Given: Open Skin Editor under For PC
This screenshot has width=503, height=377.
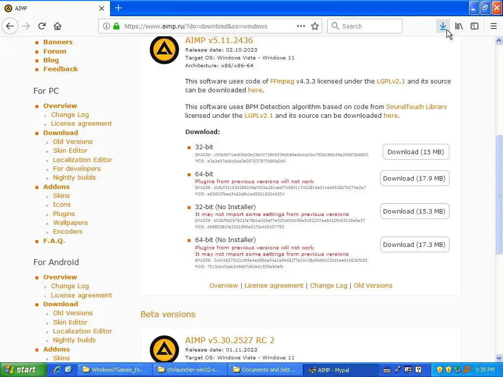Looking at the screenshot, I should point(70,150).
